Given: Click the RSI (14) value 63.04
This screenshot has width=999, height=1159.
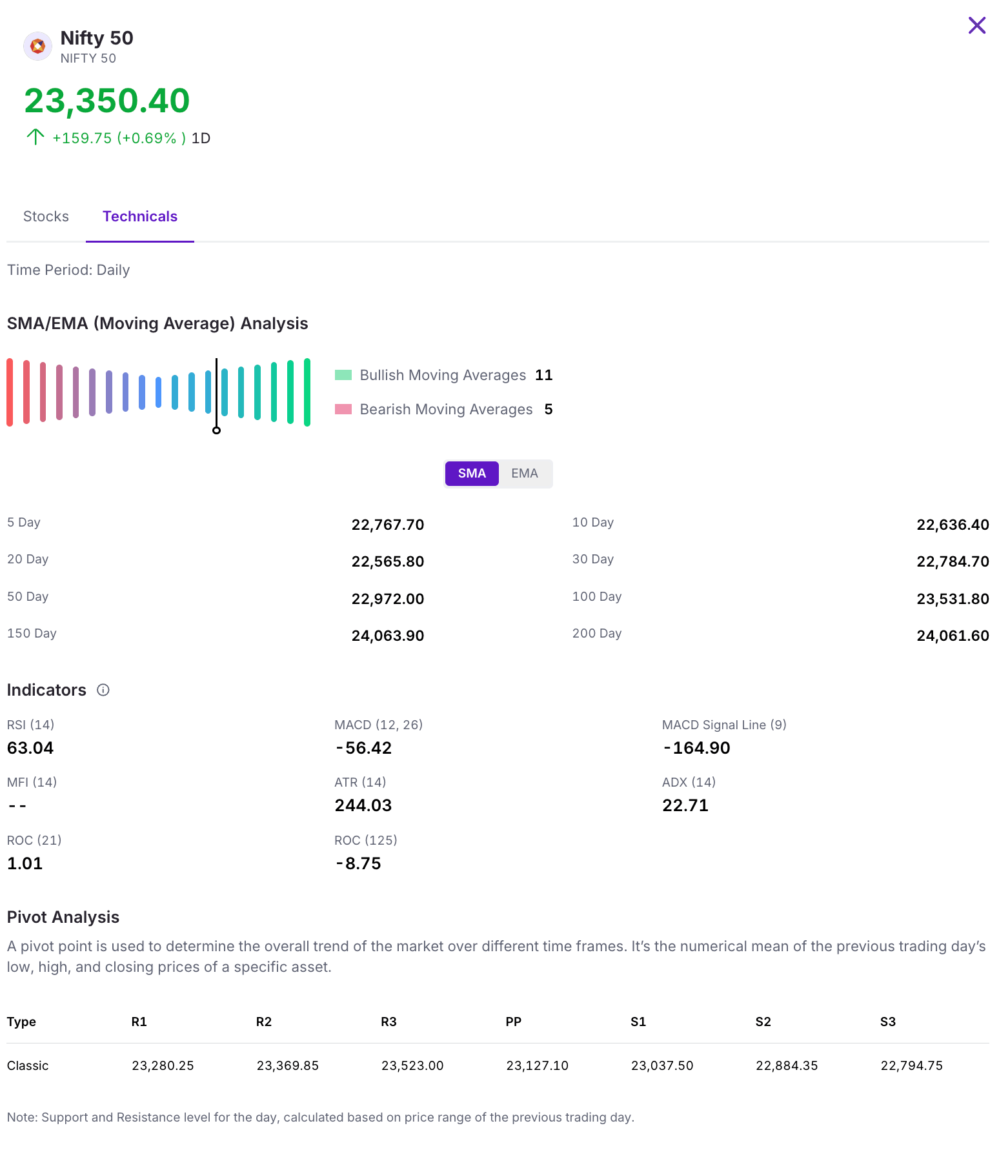Looking at the screenshot, I should pos(30,749).
